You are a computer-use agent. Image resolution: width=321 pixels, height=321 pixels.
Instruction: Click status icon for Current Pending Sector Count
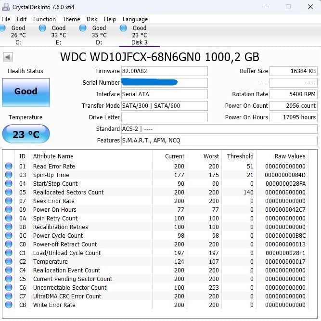(9, 279)
